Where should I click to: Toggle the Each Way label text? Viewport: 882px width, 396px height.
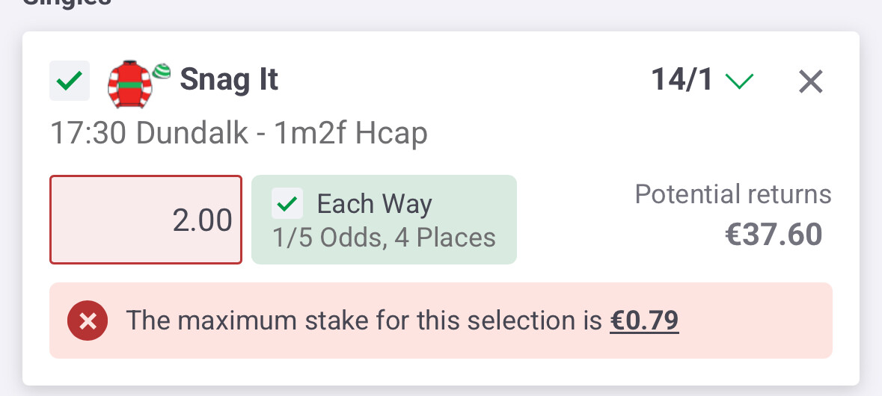374,204
